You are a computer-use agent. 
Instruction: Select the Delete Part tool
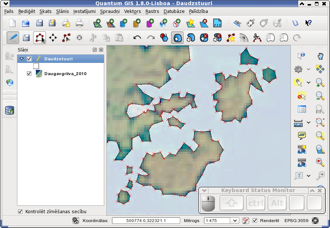(x=217, y=38)
